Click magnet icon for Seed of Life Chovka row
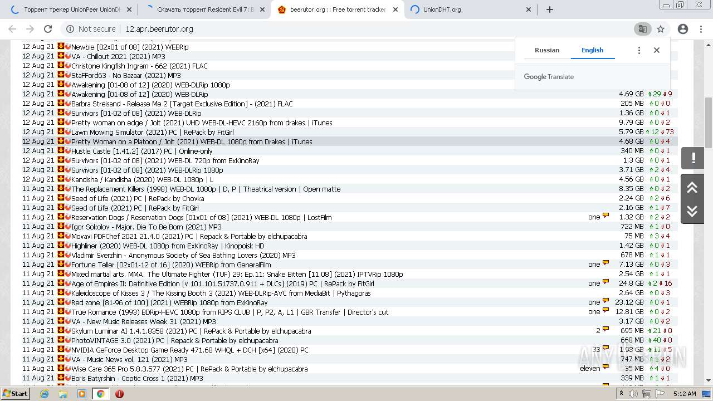This screenshot has height=401, width=713. (x=68, y=198)
